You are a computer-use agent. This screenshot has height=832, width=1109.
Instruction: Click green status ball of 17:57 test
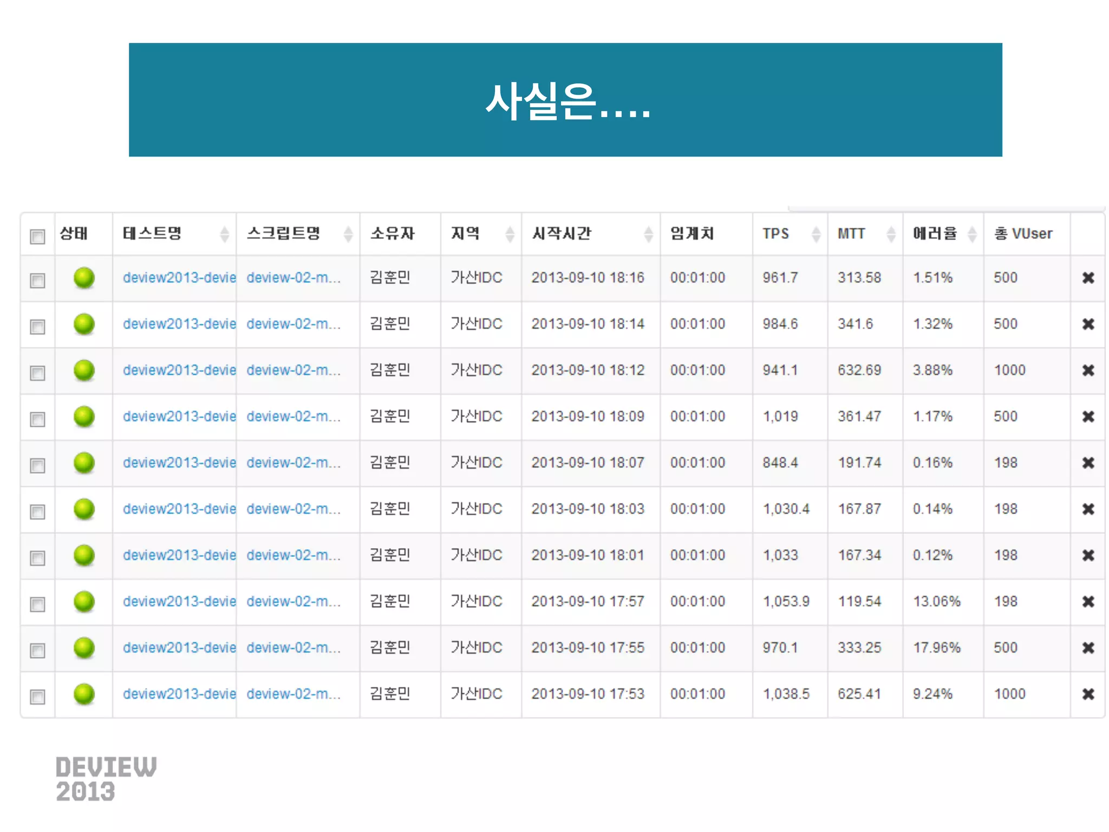tap(84, 601)
